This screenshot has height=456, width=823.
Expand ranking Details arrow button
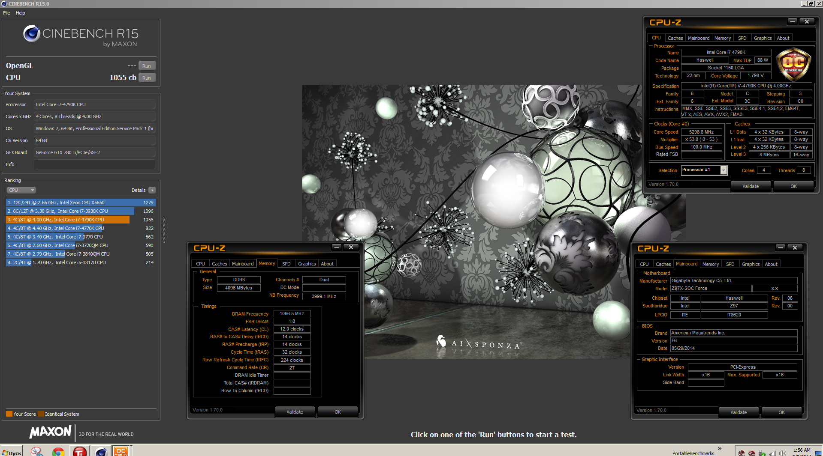[152, 190]
